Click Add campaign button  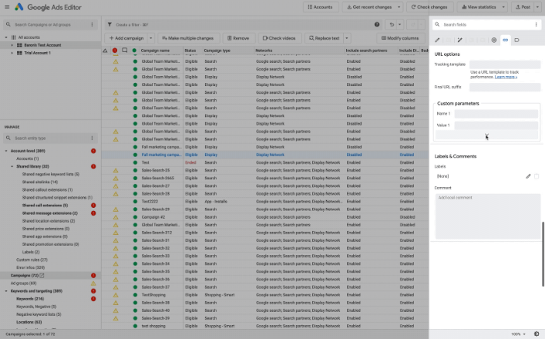tap(127, 38)
